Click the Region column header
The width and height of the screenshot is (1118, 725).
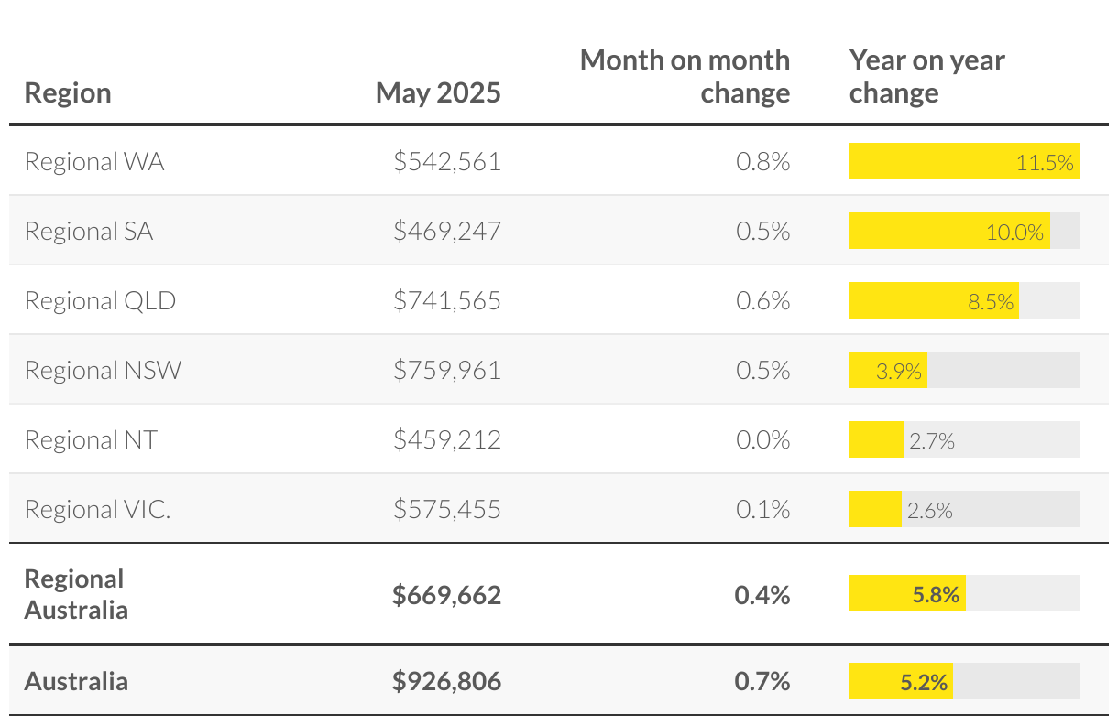(68, 93)
